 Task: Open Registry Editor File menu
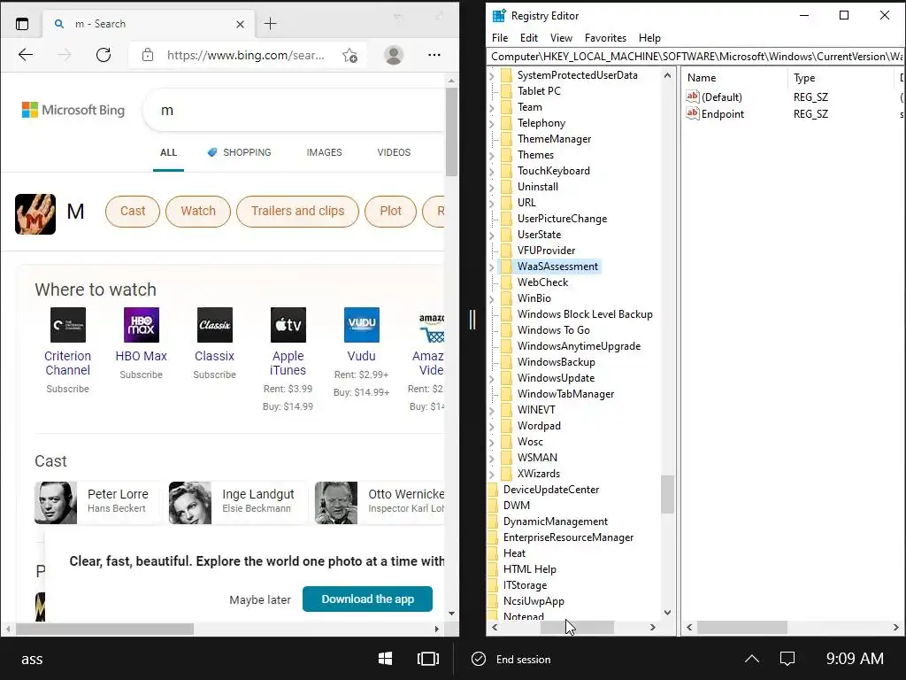[x=500, y=38]
